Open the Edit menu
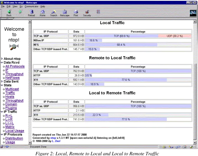Screen dimensions: 198x156 [9, 6]
